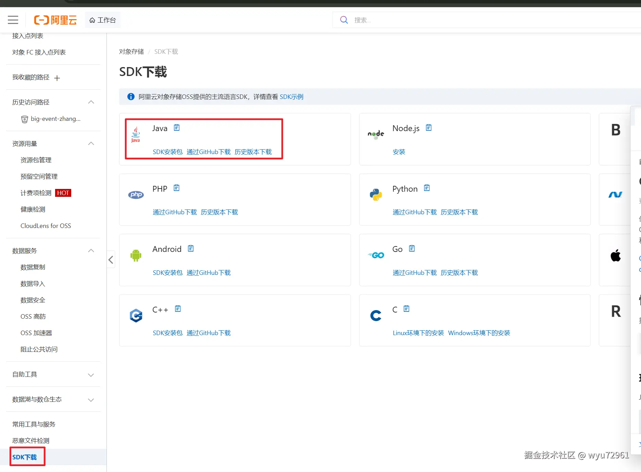Open the hamburger navigation menu
The image size is (641, 472).
coord(13,20)
